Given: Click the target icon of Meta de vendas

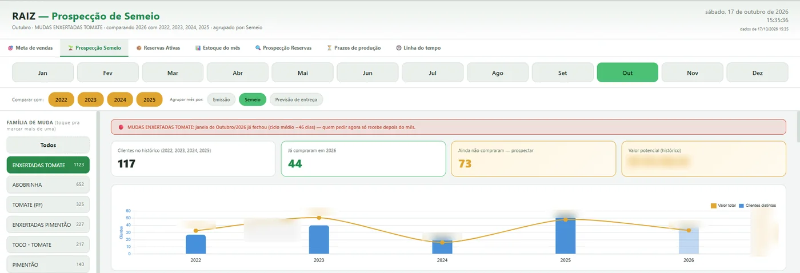Looking at the screenshot, I should tap(10, 48).
